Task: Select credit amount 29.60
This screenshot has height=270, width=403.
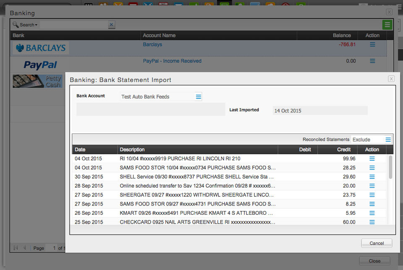Action: (x=349, y=177)
